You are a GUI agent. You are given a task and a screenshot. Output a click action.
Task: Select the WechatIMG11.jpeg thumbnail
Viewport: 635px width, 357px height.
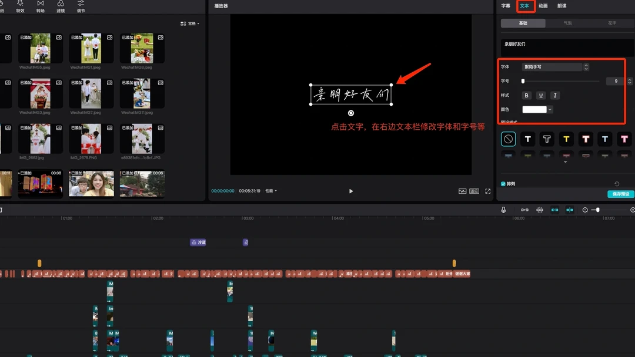point(142,93)
